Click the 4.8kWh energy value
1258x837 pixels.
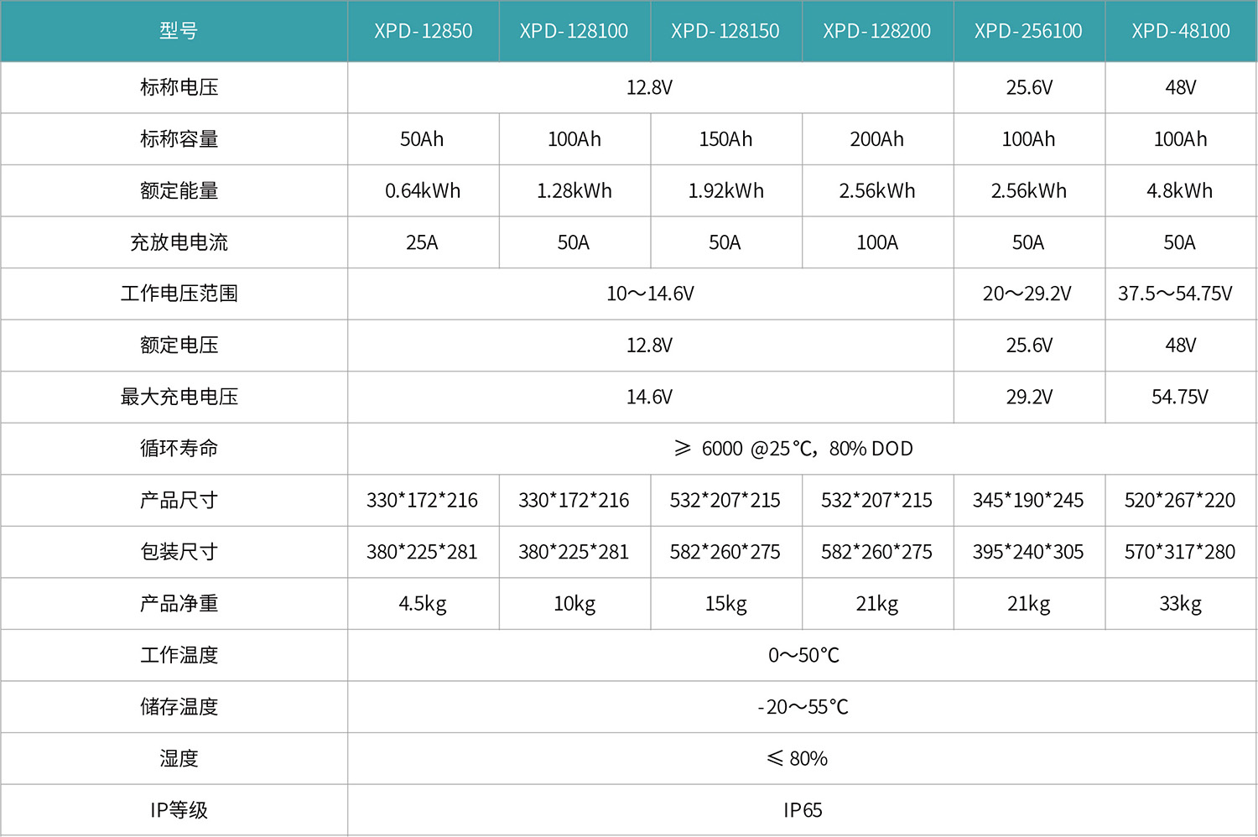[1180, 191]
